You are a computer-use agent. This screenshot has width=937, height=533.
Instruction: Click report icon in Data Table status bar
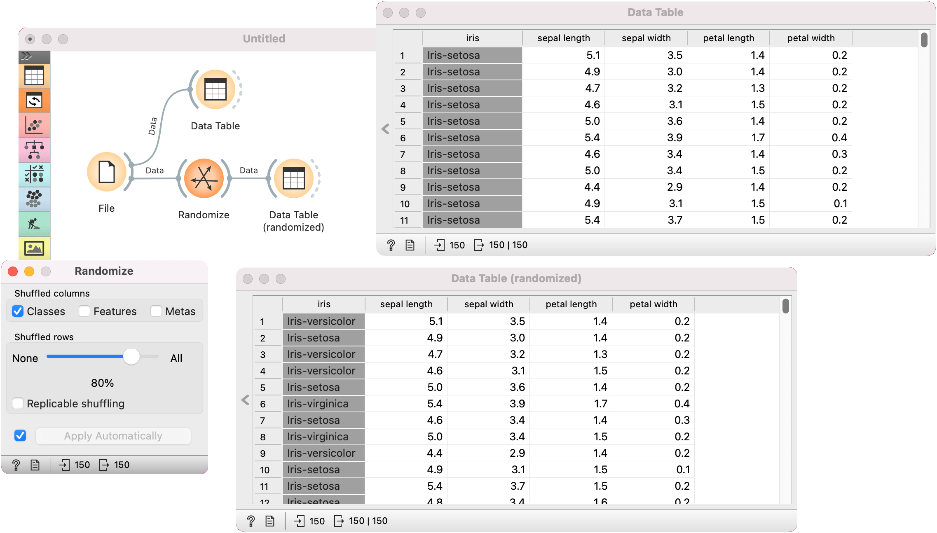tap(410, 245)
